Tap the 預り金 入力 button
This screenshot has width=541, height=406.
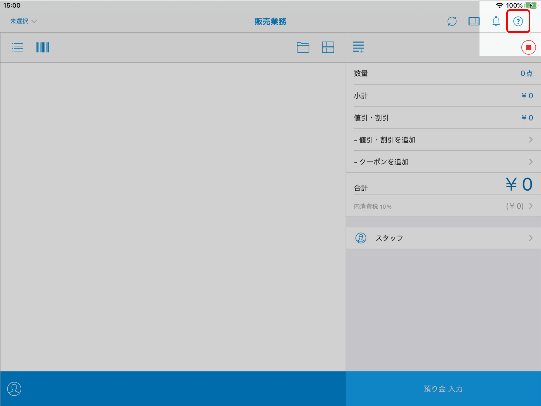click(x=443, y=389)
